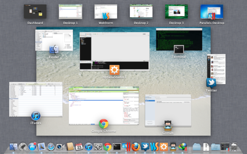Open FaceTime camera icon in Dock

coord(61,147)
